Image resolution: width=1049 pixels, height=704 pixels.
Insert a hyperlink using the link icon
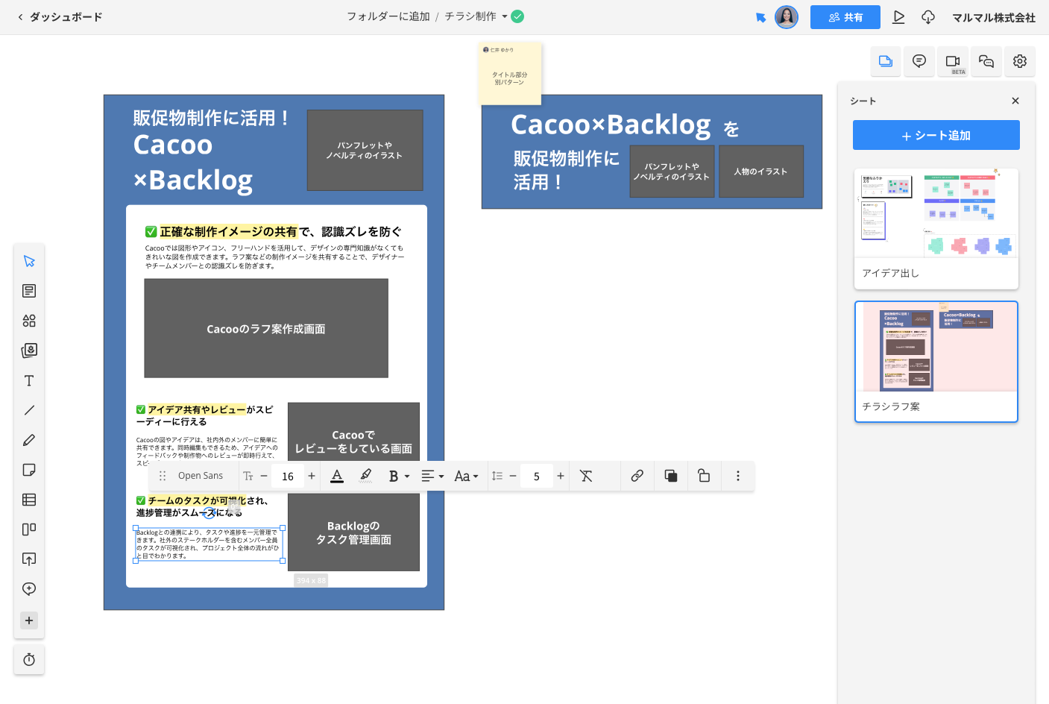point(637,476)
